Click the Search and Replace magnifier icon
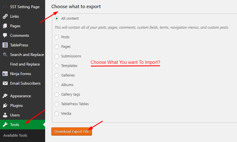Image resolution: width=237 pixels, height=142 pixels. click(5, 54)
